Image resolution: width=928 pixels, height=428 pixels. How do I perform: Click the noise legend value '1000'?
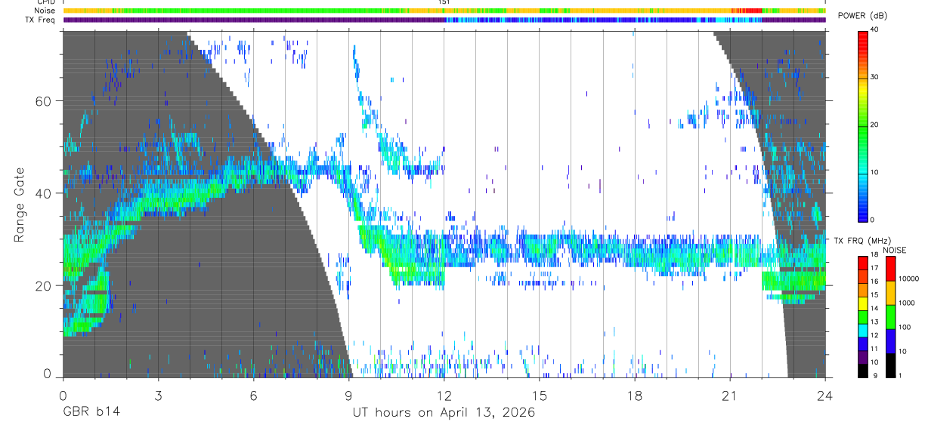[x=908, y=302]
